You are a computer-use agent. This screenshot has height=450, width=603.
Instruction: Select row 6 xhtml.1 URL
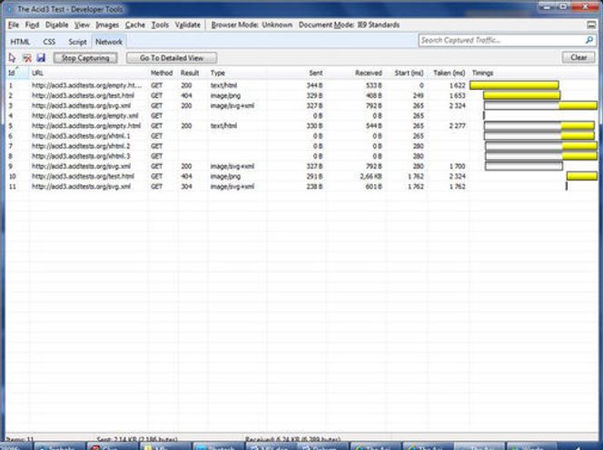pos(81,136)
